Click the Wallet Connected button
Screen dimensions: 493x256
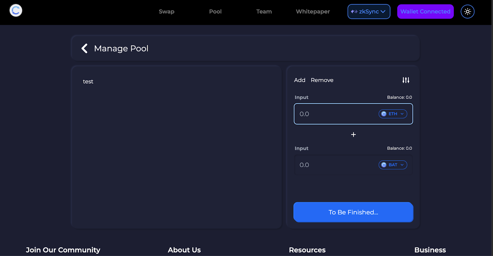pos(425,12)
